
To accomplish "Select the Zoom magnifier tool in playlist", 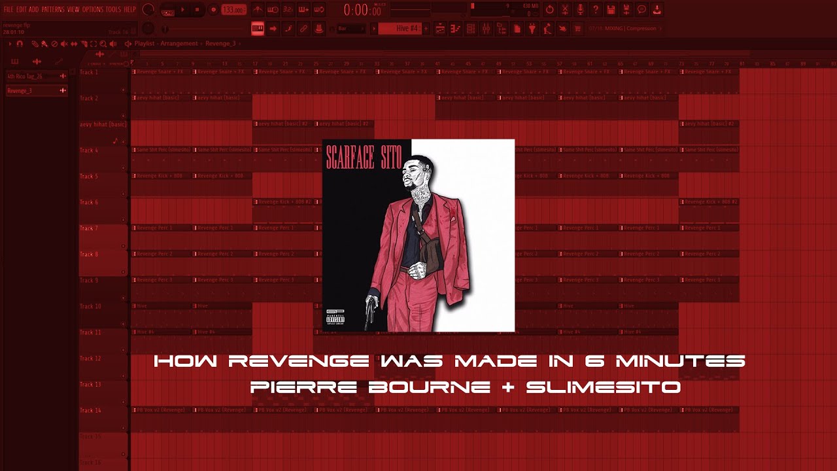I will coord(103,44).
